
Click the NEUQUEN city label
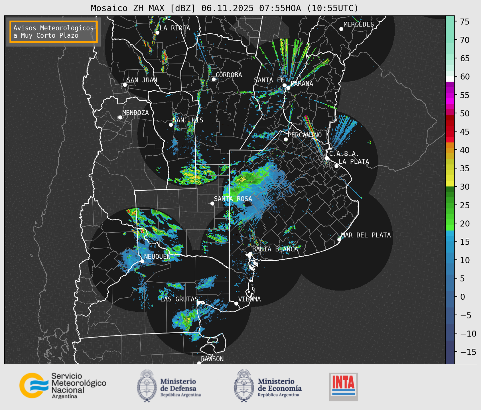(x=157, y=256)
